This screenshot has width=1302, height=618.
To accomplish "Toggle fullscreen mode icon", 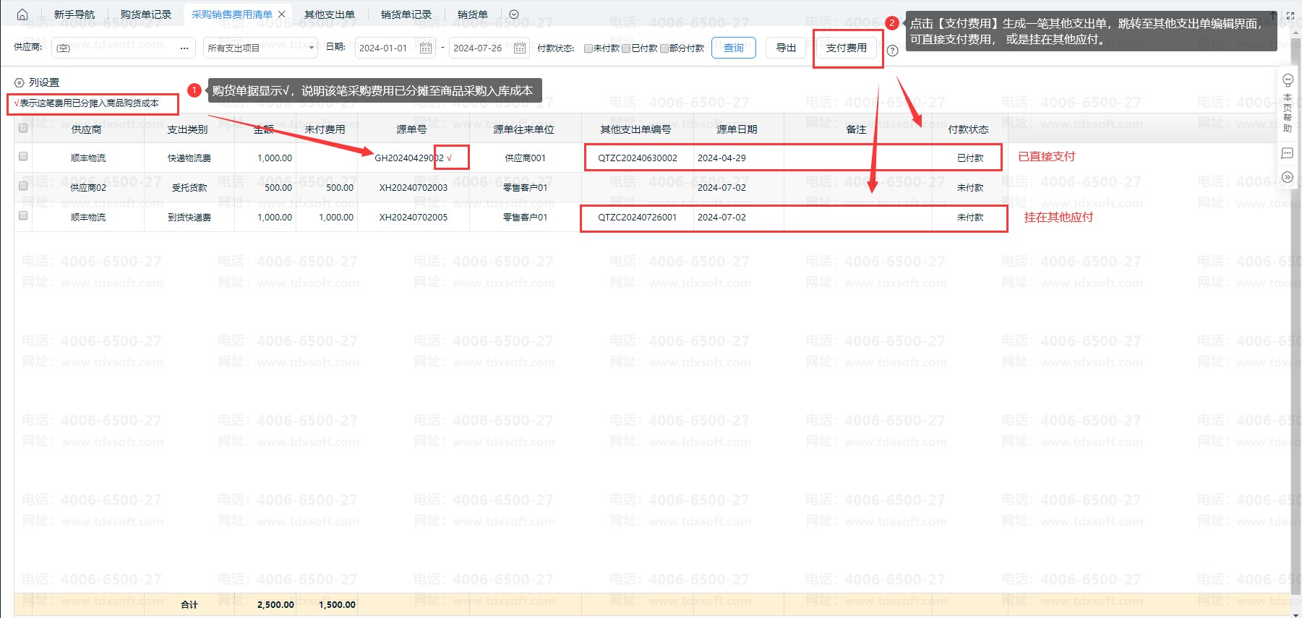I will point(1290,15).
